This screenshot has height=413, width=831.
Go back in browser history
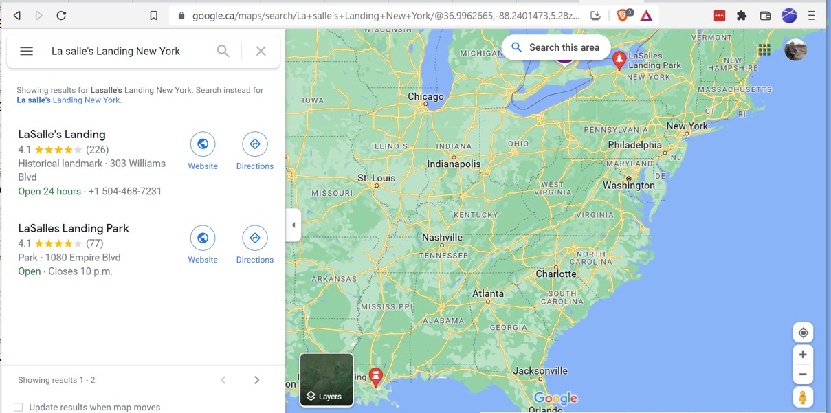17,15
